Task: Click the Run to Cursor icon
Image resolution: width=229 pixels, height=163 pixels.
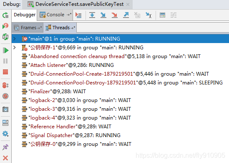Action: click(148, 15)
